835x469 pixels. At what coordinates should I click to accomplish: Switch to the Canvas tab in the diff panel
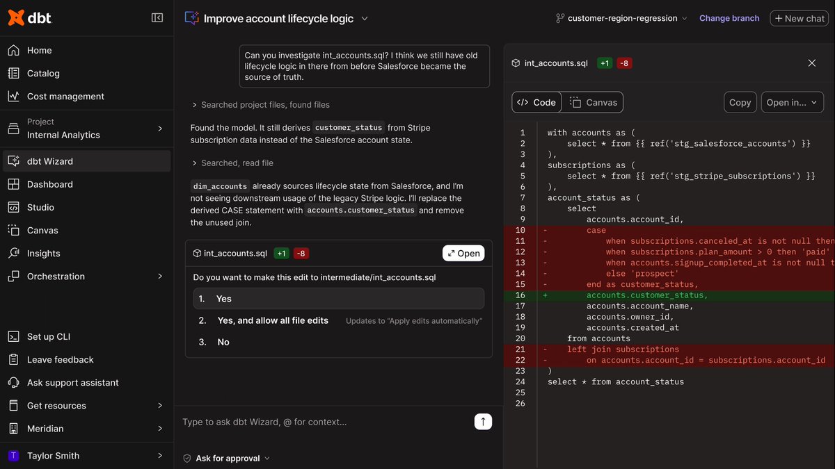[x=593, y=102]
